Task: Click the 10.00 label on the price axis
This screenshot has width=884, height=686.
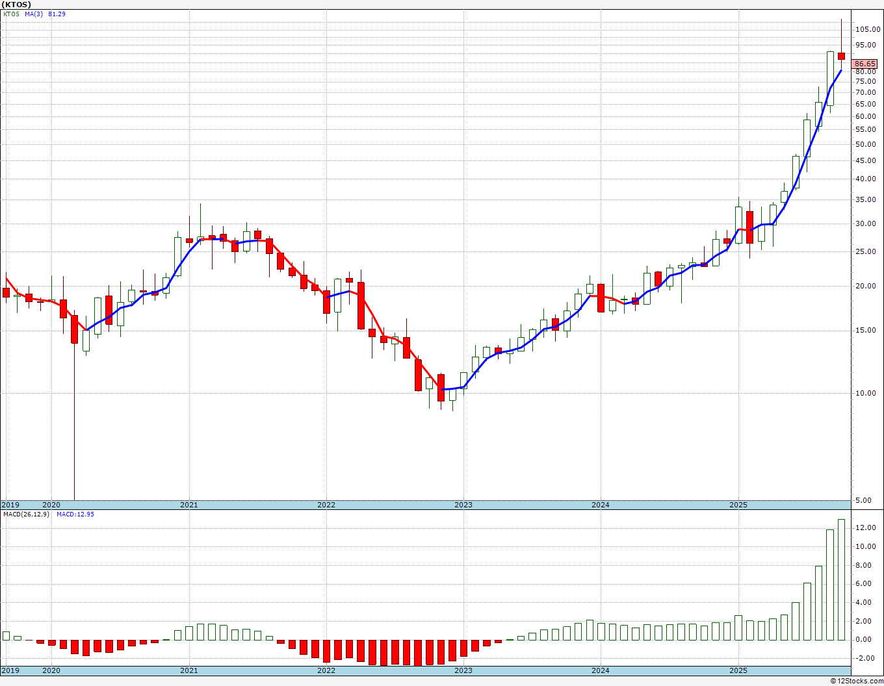Action: (x=866, y=393)
